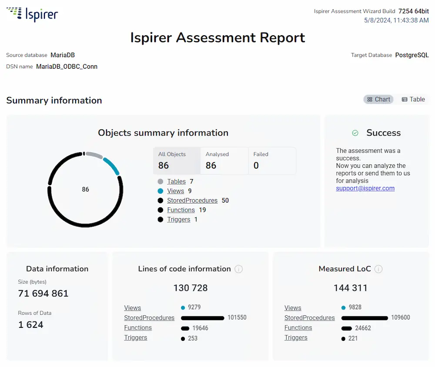Click the black Triggers legend dot
The height and width of the screenshot is (367, 435).
(161, 220)
